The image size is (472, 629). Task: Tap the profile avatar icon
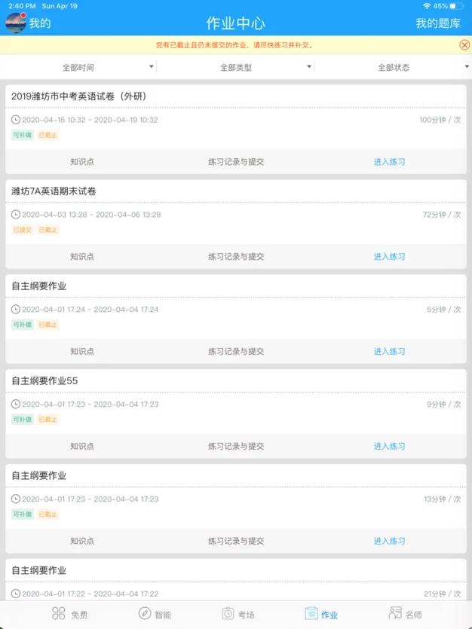(15, 23)
